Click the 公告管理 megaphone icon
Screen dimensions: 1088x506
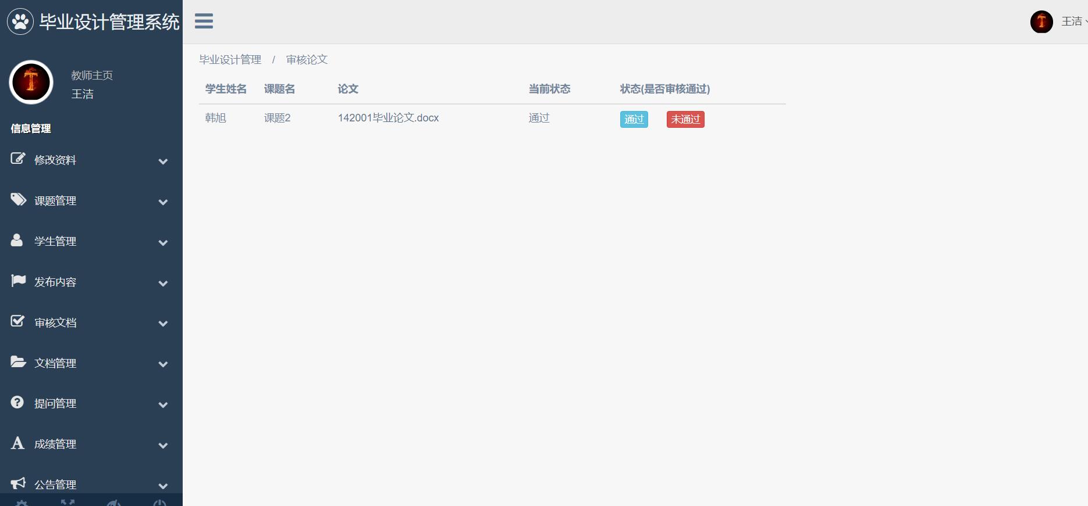click(18, 483)
